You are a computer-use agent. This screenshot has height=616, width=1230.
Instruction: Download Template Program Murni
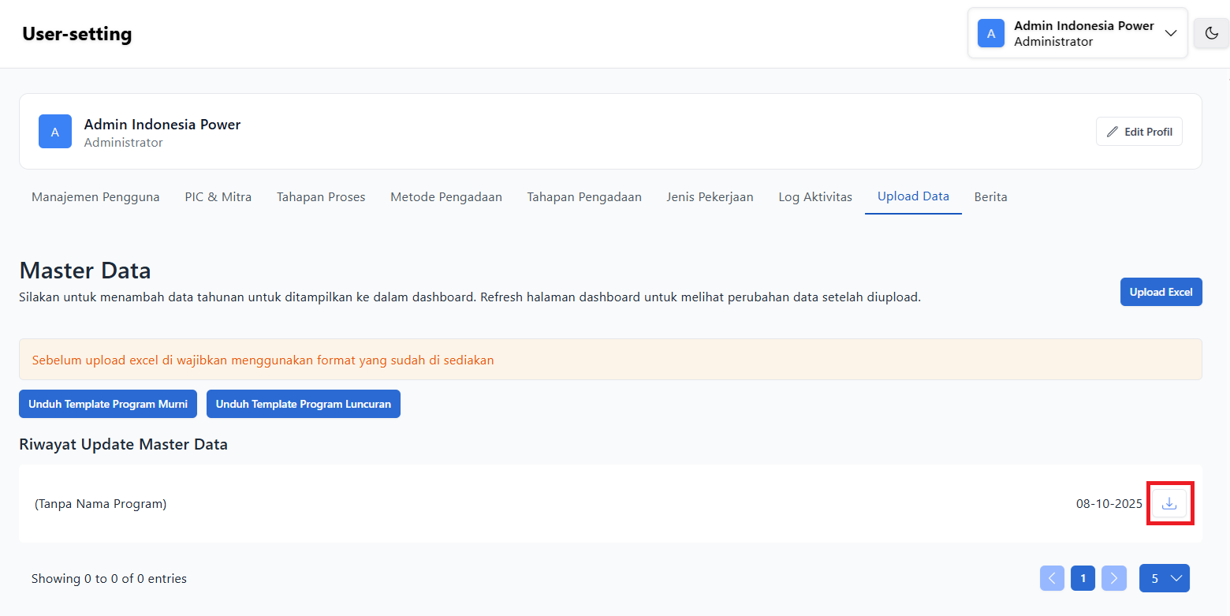point(108,404)
